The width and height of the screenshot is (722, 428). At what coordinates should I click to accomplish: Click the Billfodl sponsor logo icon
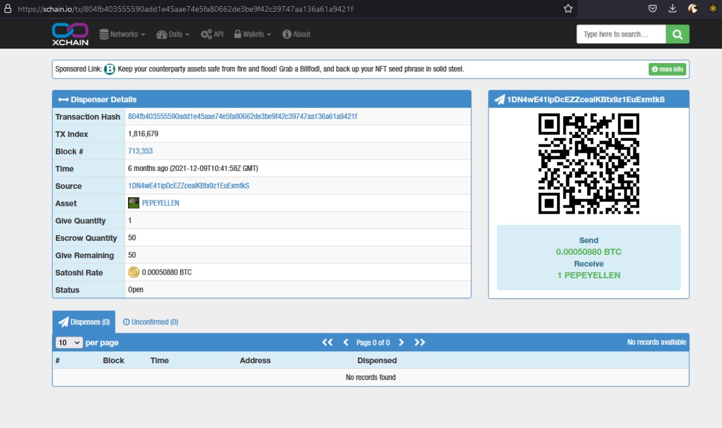point(109,69)
